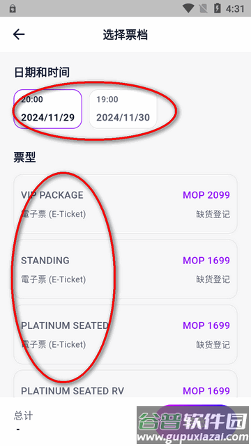Tap the 总计 total label
Image resolution: width=251 pixels, height=446 pixels.
[x=23, y=415]
